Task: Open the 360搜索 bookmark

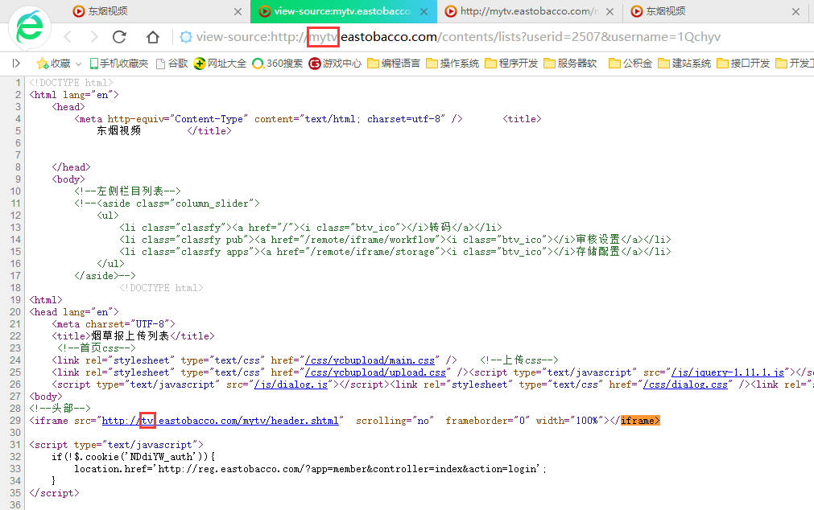Action: pyautogui.click(x=277, y=64)
